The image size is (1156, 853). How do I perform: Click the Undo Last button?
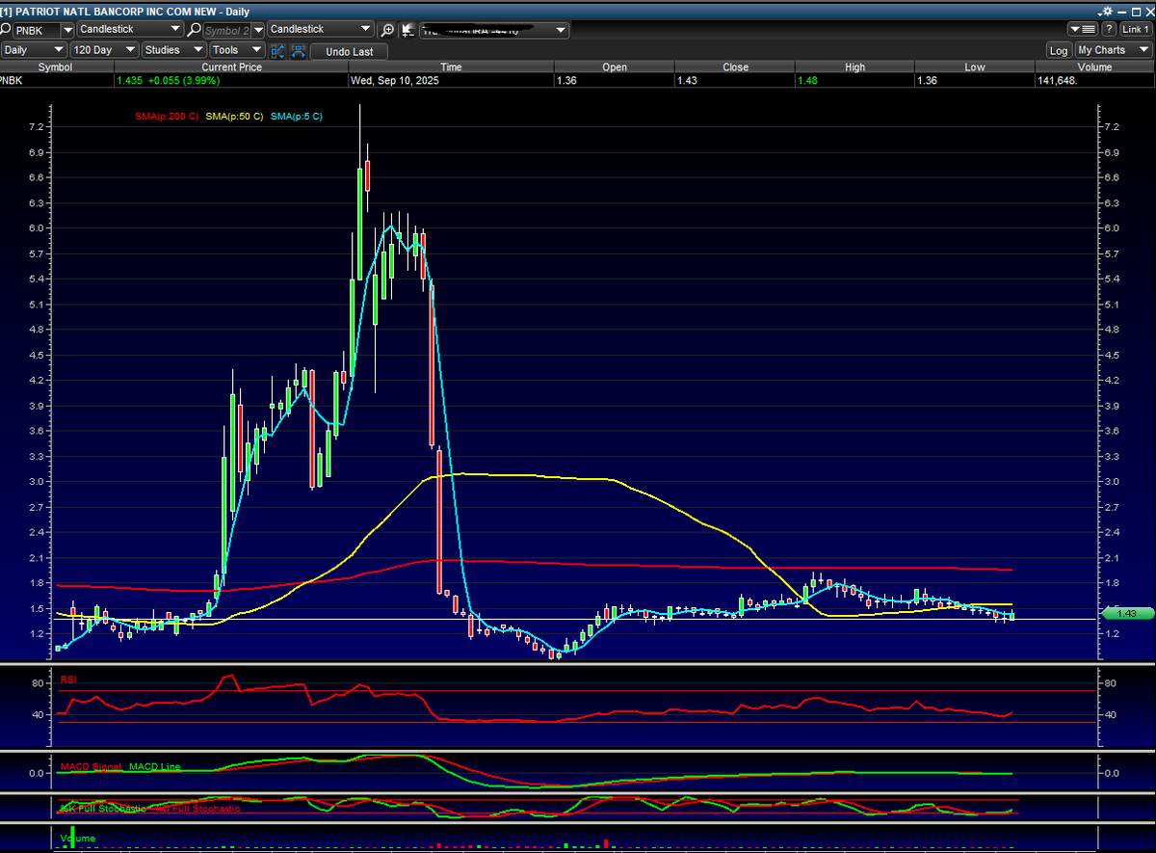click(349, 51)
